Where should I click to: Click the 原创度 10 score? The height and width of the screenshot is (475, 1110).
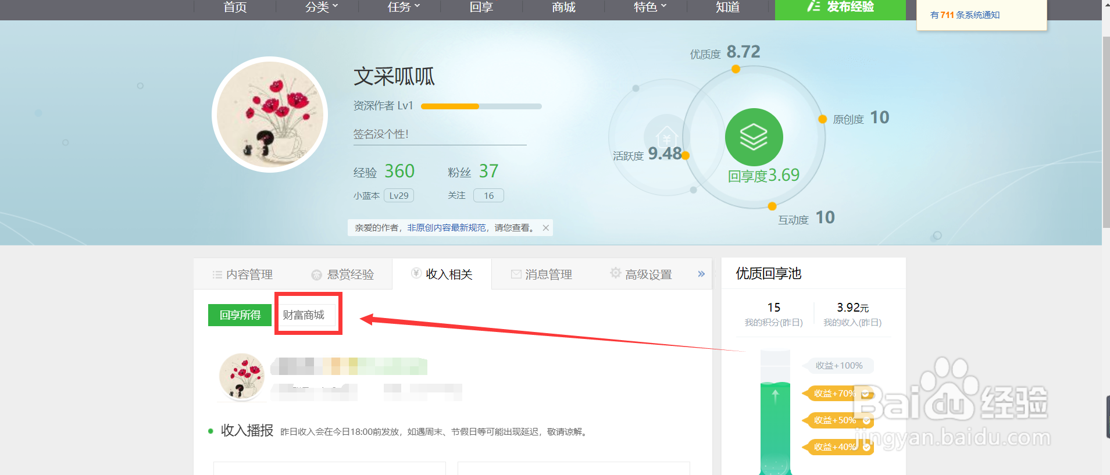(879, 117)
